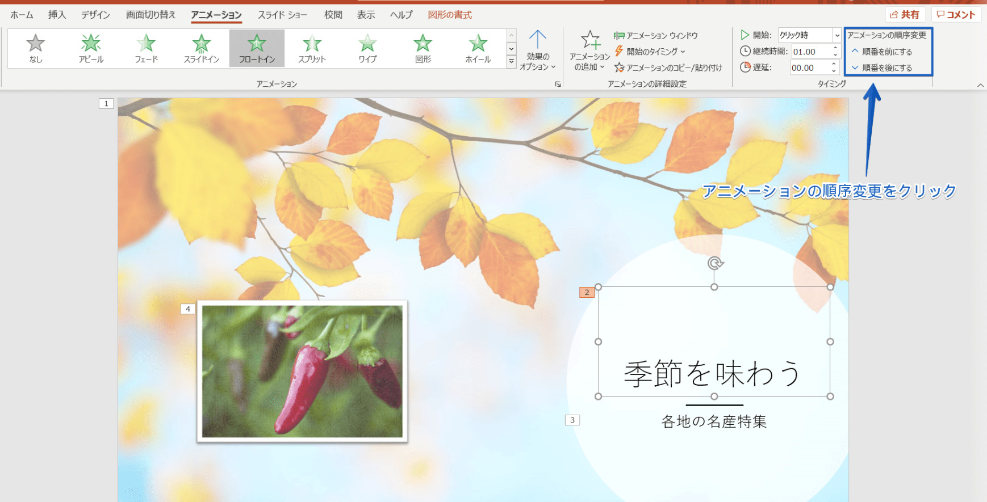Open アニメーションの追加 dropdown

coord(589,50)
